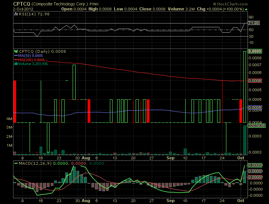The width and height of the screenshot is (269, 204).
Task: Click the PINK exchange label
Action: [x=95, y=4]
